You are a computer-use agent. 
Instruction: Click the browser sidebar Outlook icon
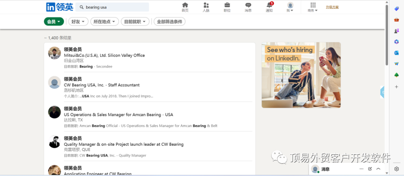[397, 53]
